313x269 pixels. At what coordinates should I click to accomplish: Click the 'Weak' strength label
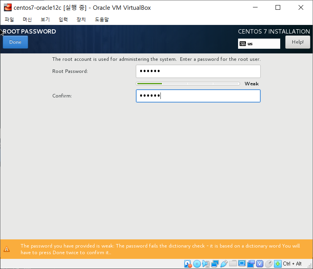251,84
